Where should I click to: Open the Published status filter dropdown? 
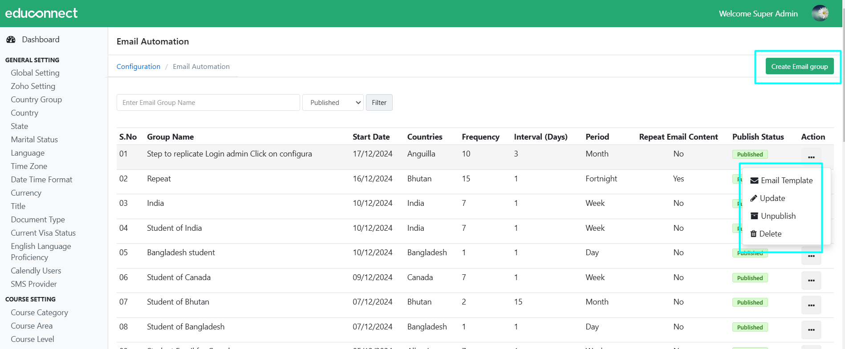[333, 103]
